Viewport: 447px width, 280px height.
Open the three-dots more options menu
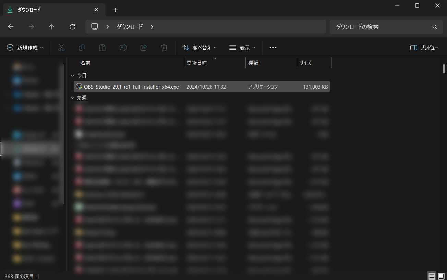pos(273,48)
